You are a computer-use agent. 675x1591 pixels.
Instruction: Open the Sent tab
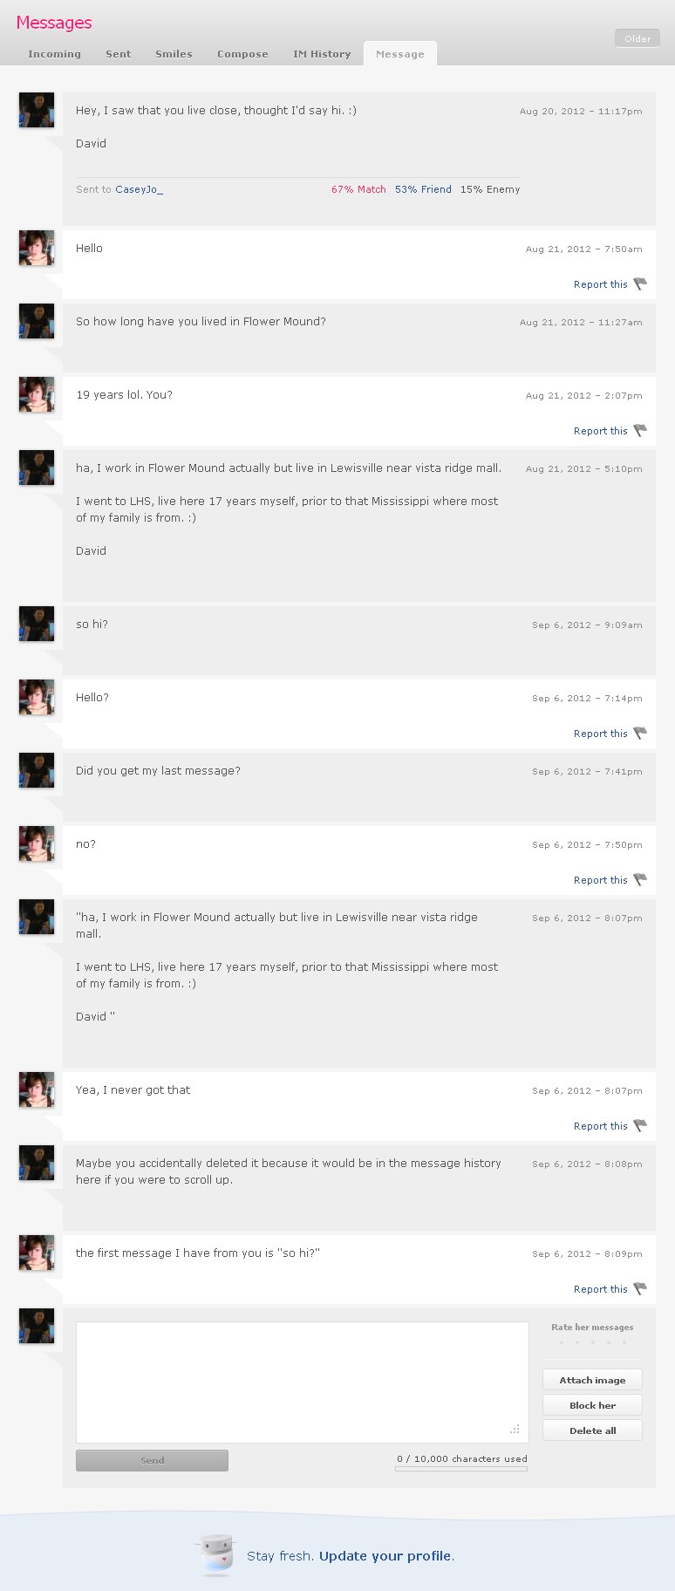click(x=118, y=54)
